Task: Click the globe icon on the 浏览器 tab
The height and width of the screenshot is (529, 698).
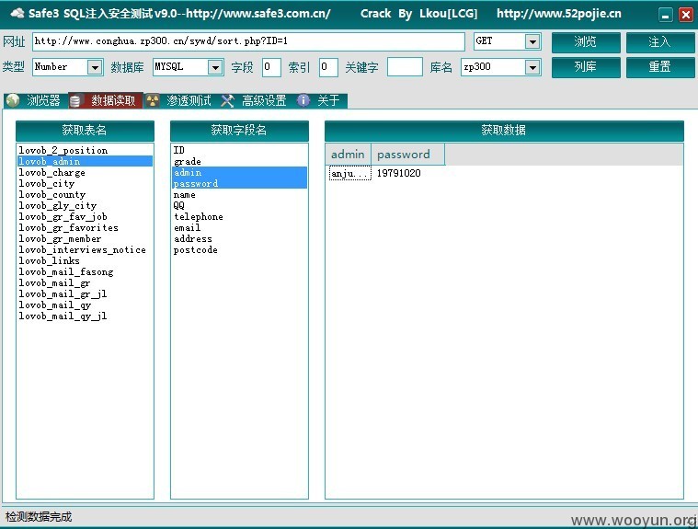Action: click(13, 100)
